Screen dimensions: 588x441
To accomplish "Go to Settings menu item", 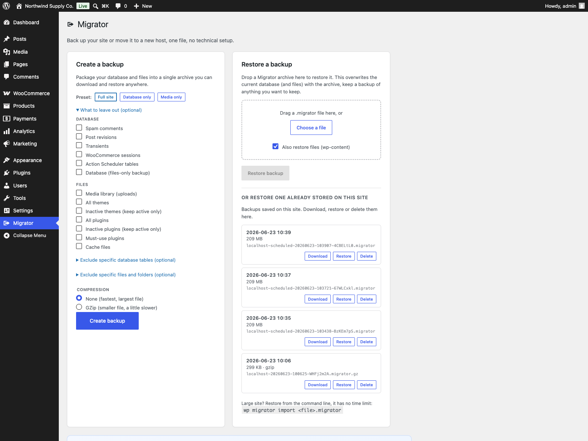I will (x=29, y=211).
